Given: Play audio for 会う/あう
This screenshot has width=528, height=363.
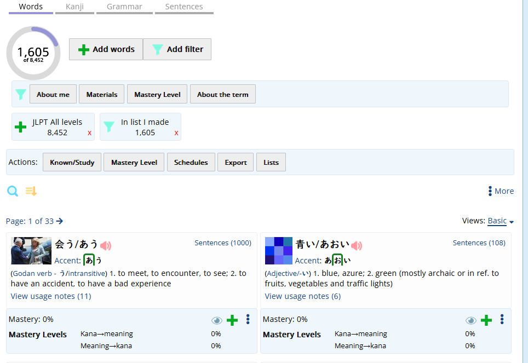Looking at the screenshot, I should tap(106, 245).
